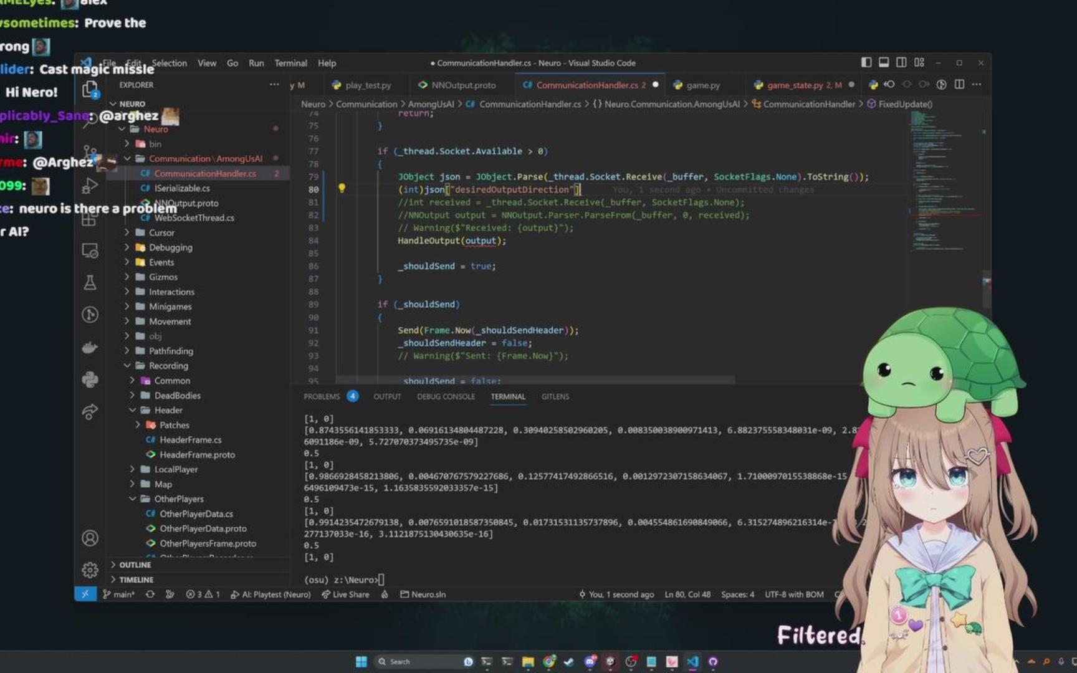Click the Python run icon in editor toolbar
The width and height of the screenshot is (1077, 673).
pyautogui.click(x=873, y=85)
